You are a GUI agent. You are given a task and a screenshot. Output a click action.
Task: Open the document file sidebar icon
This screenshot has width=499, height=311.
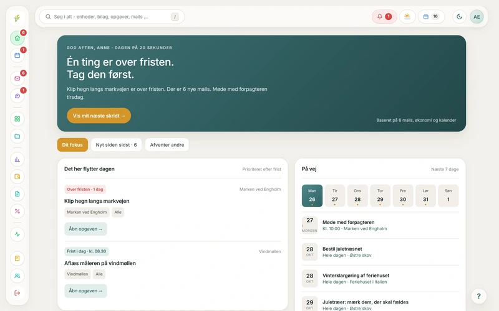point(17,194)
